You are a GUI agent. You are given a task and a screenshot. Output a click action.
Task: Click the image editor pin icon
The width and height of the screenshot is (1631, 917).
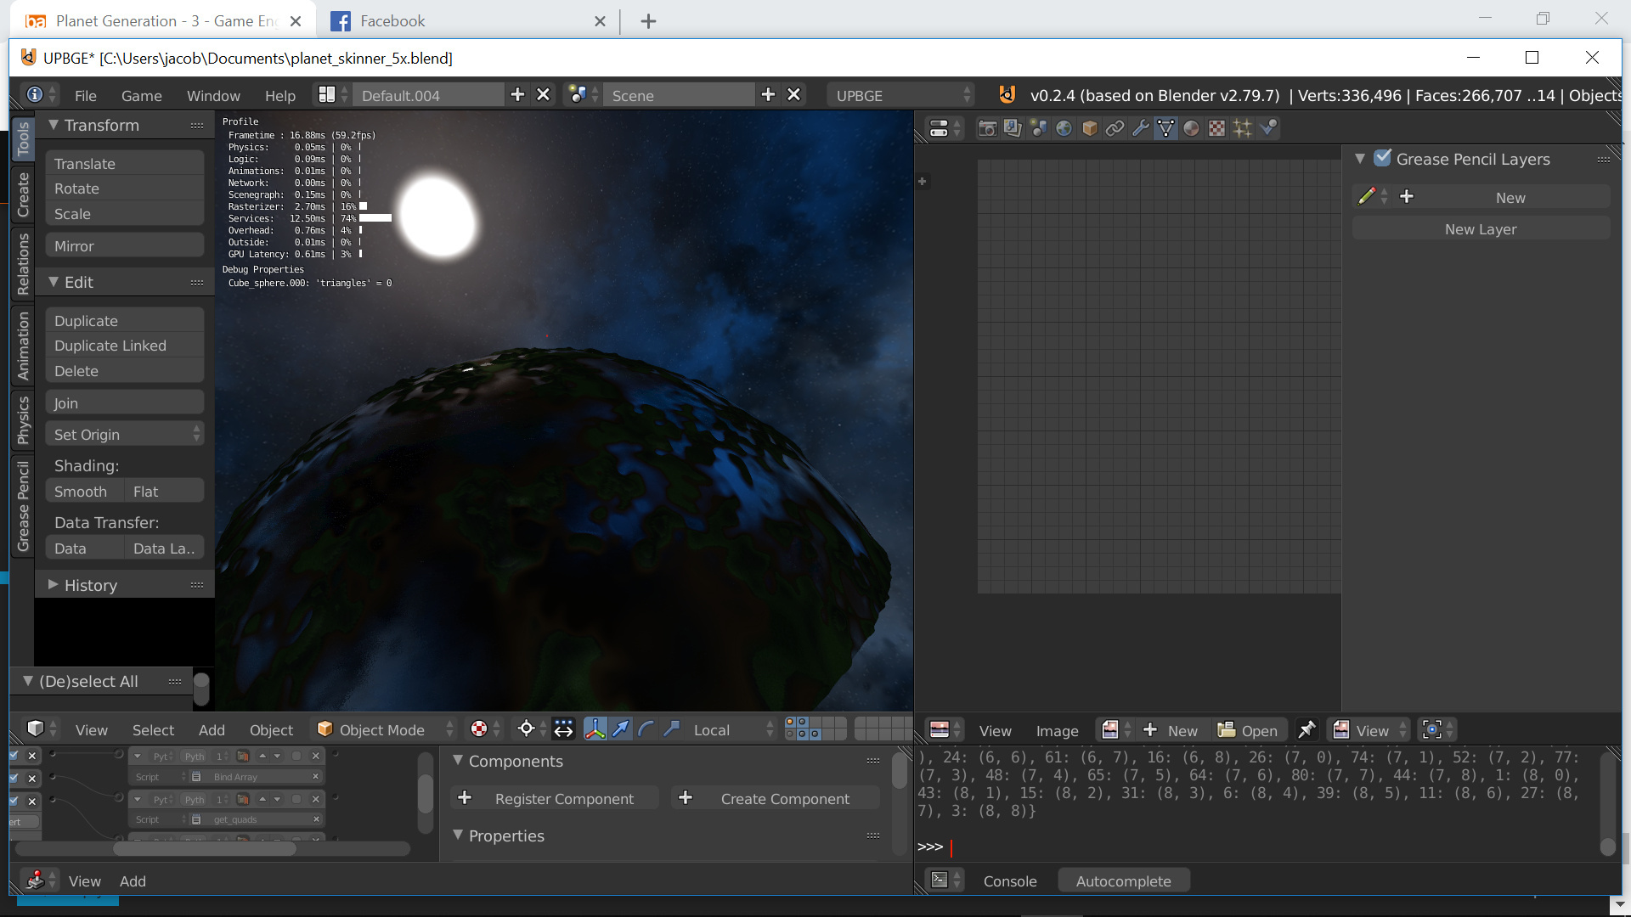(1306, 730)
